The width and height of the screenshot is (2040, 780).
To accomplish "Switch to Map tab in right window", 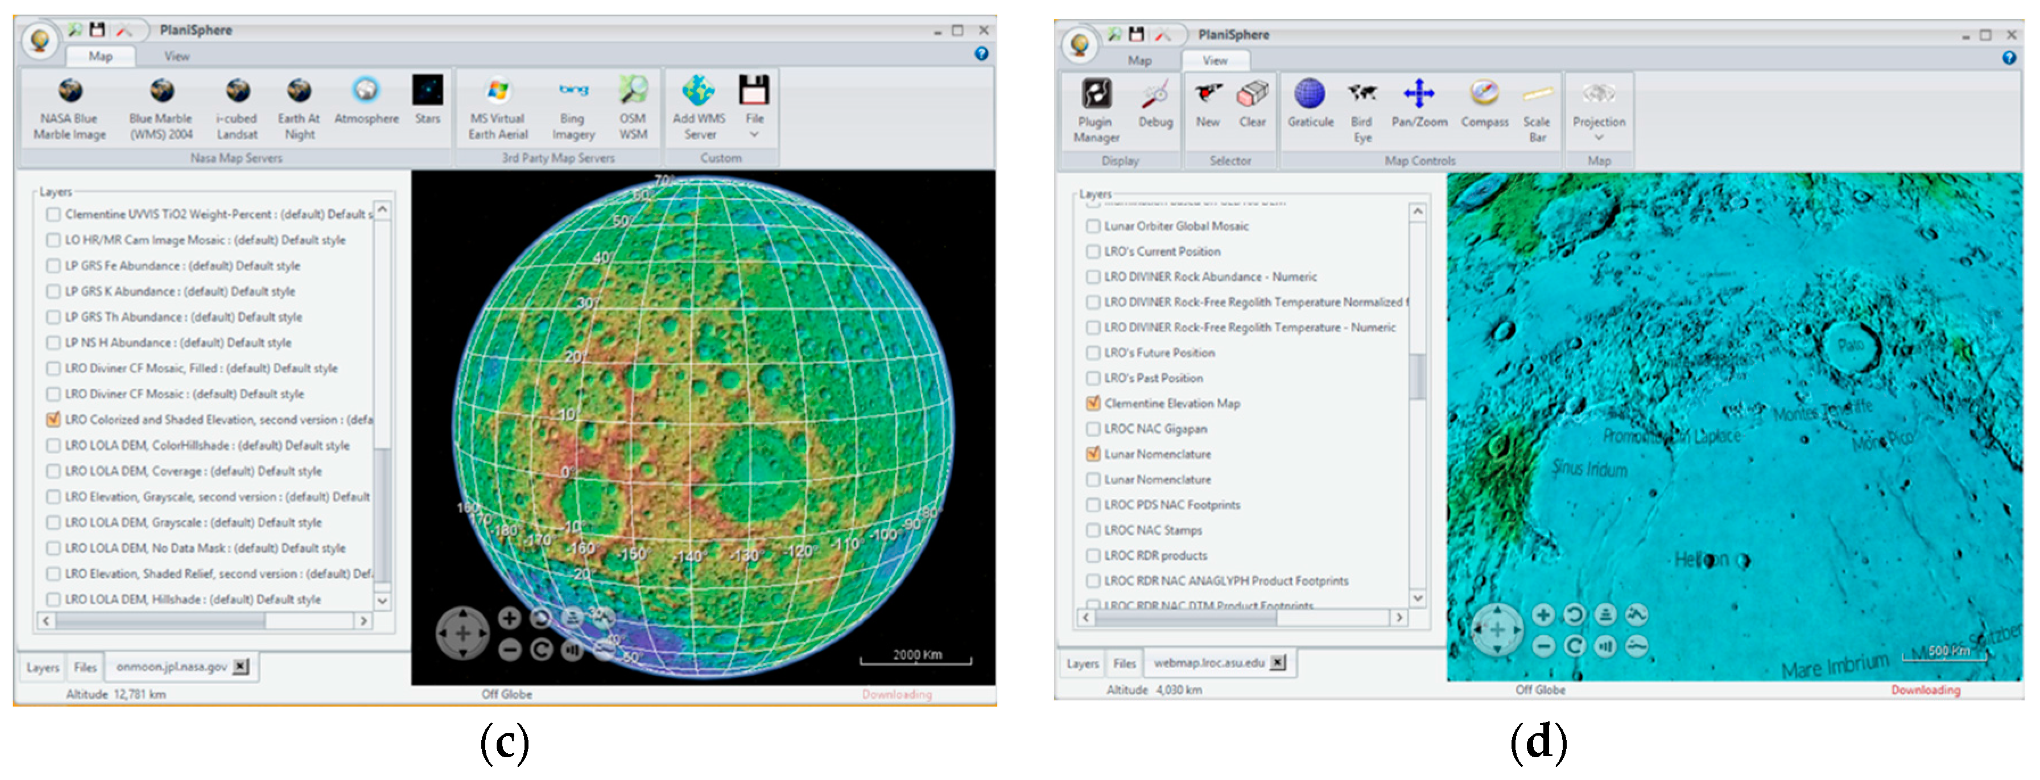I will point(1139,60).
